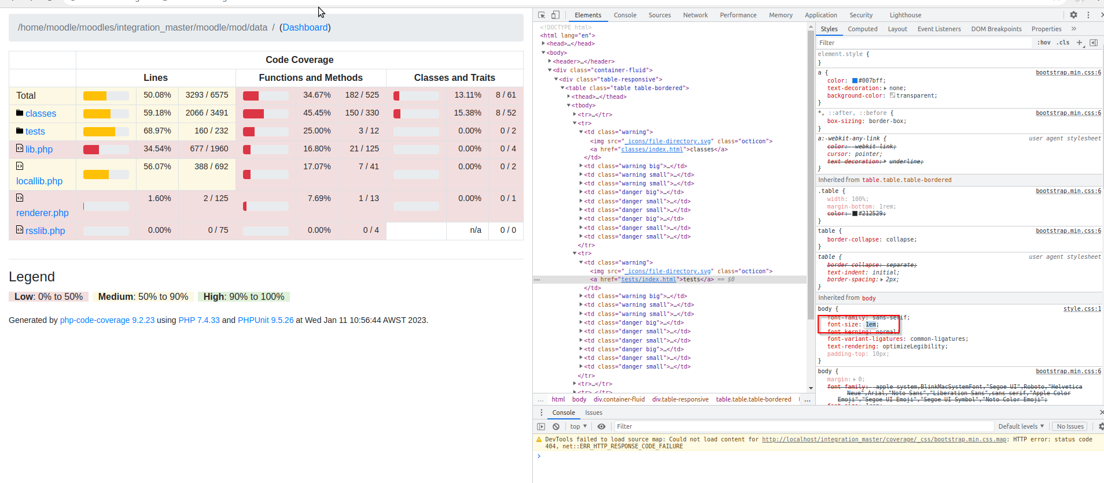The height and width of the screenshot is (483, 1104).
Task: Open the Application tab
Action: coord(821,15)
